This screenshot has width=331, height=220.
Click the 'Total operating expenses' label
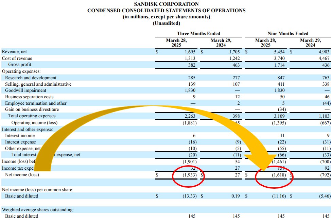[32, 116]
